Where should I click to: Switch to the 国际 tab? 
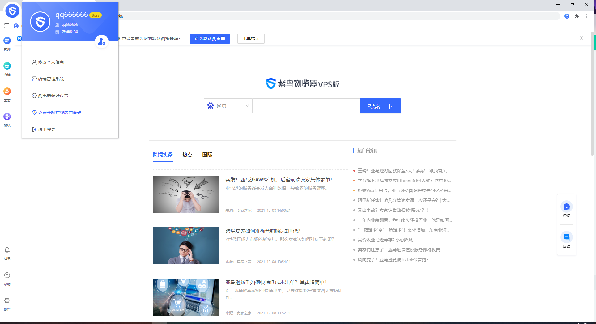point(207,155)
